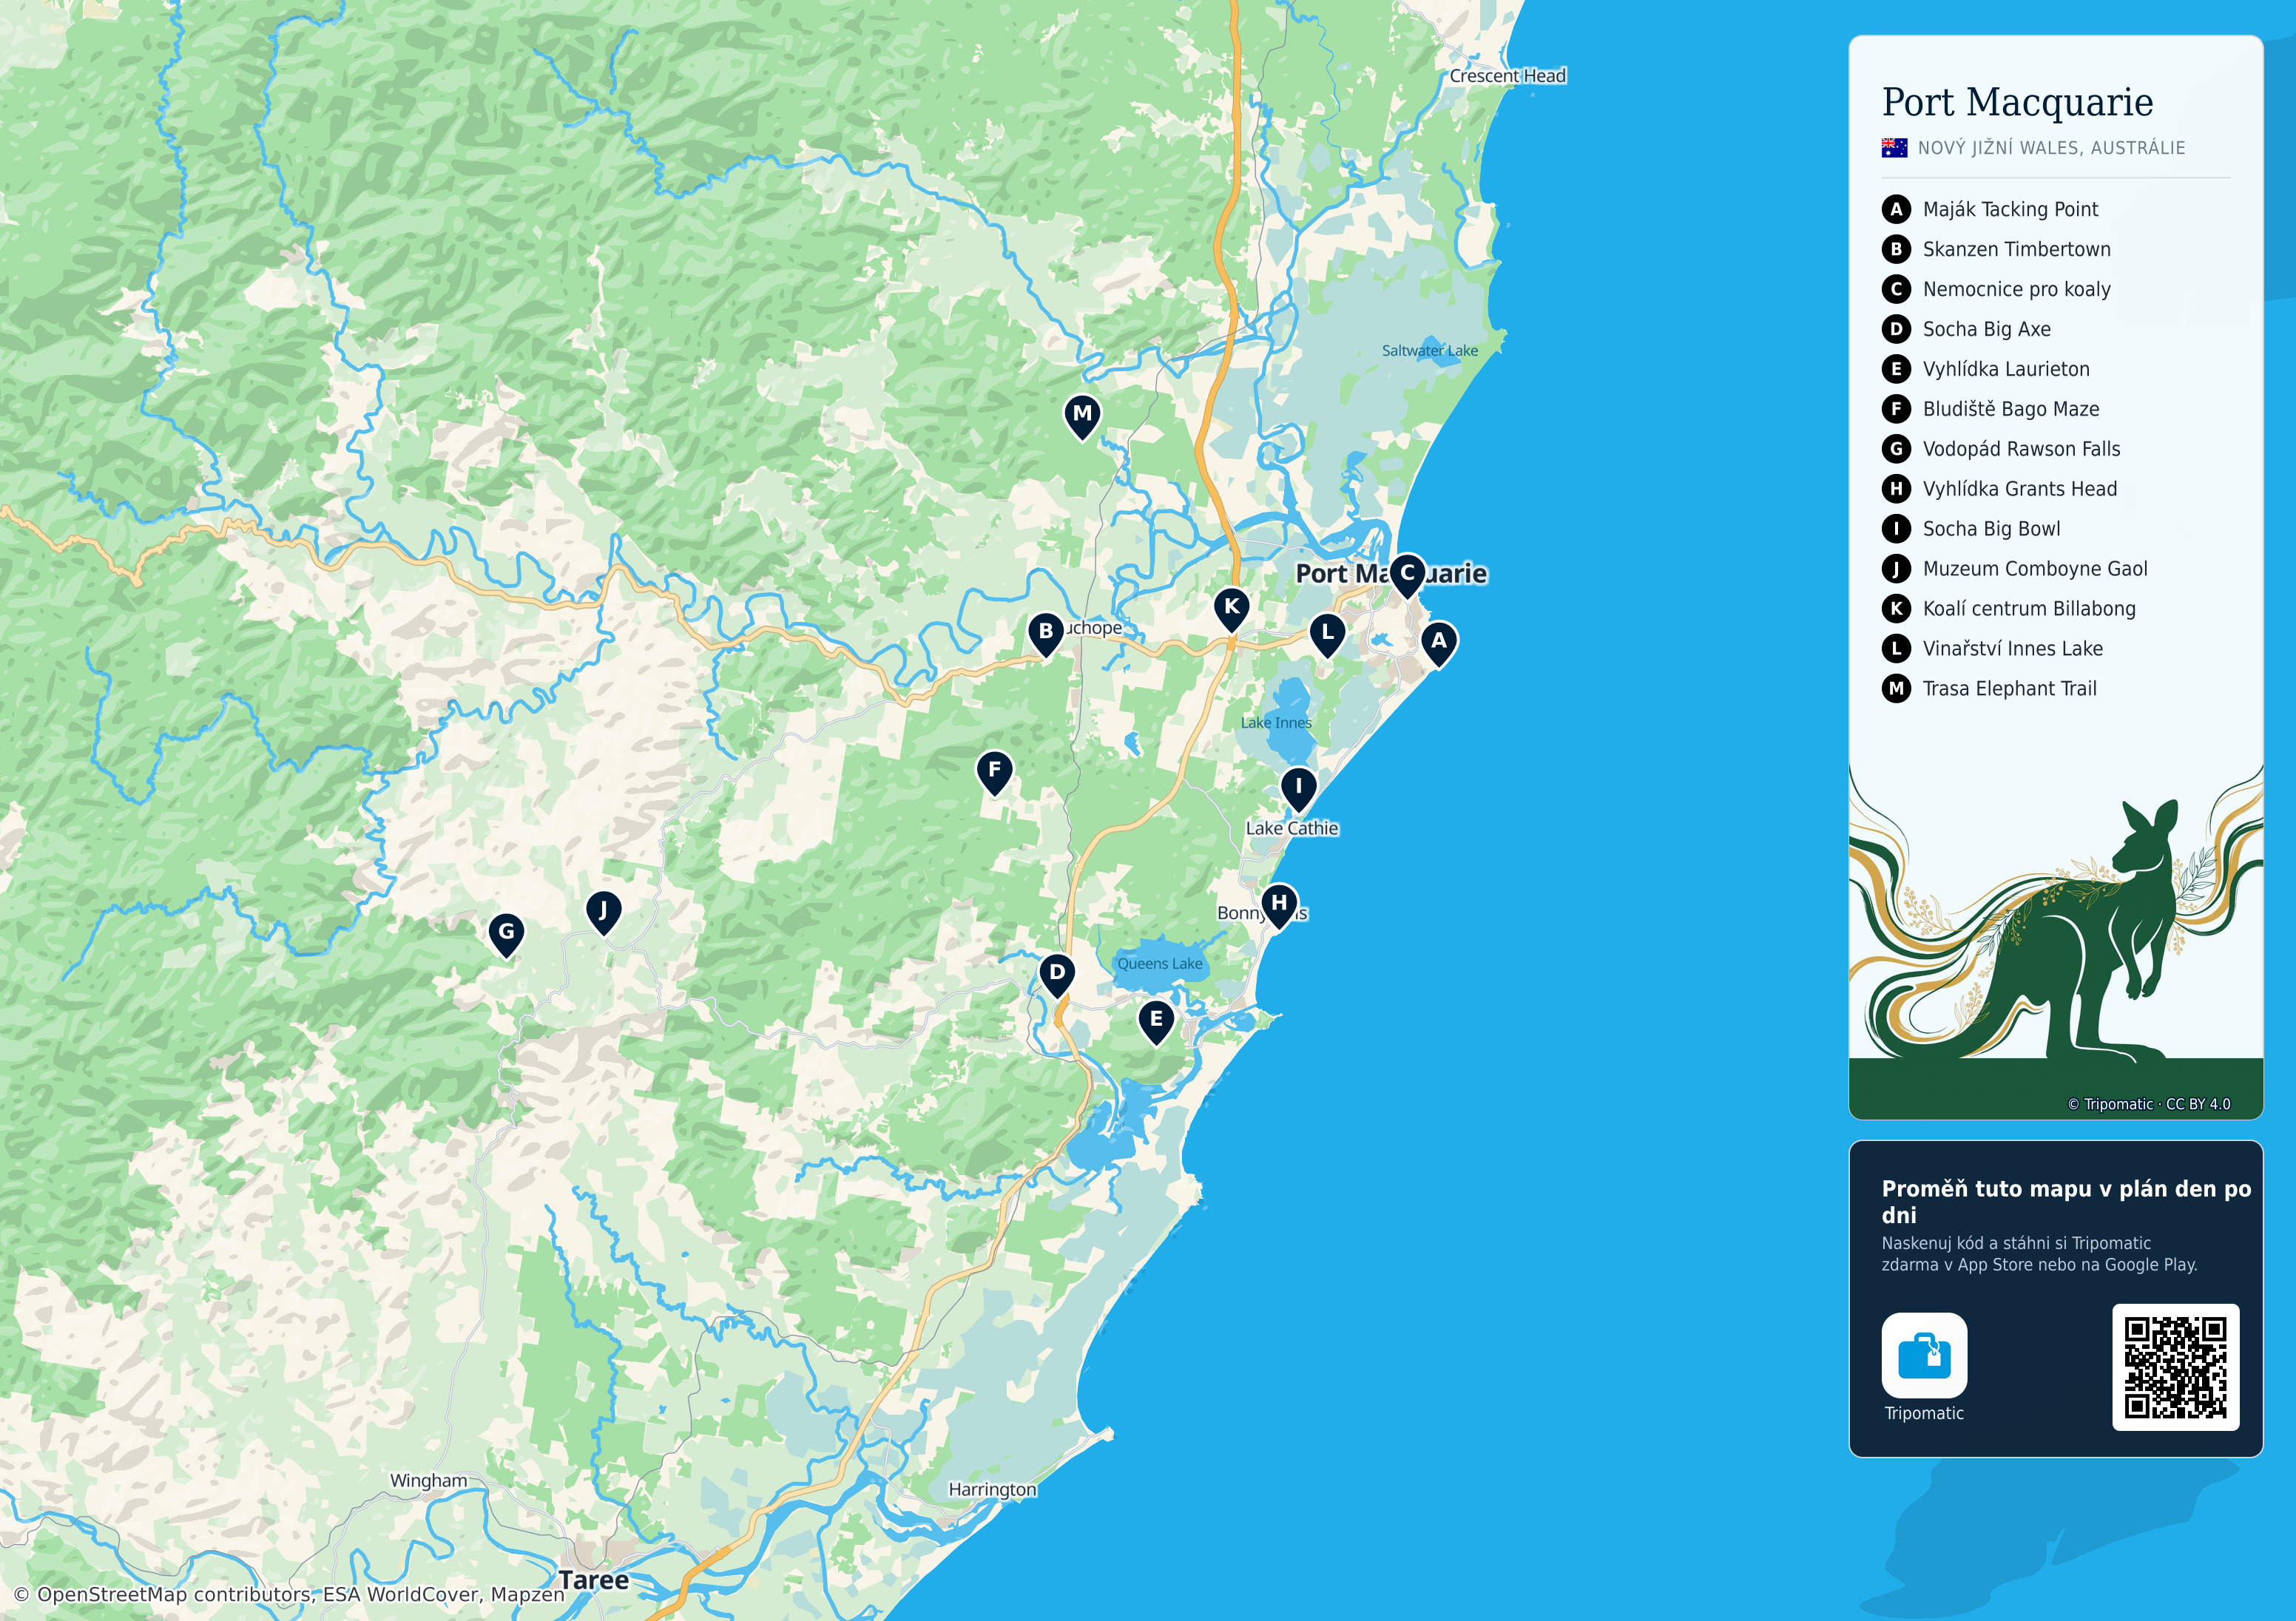Click the Lake Innes map label
2296x1621 pixels.
(1276, 723)
